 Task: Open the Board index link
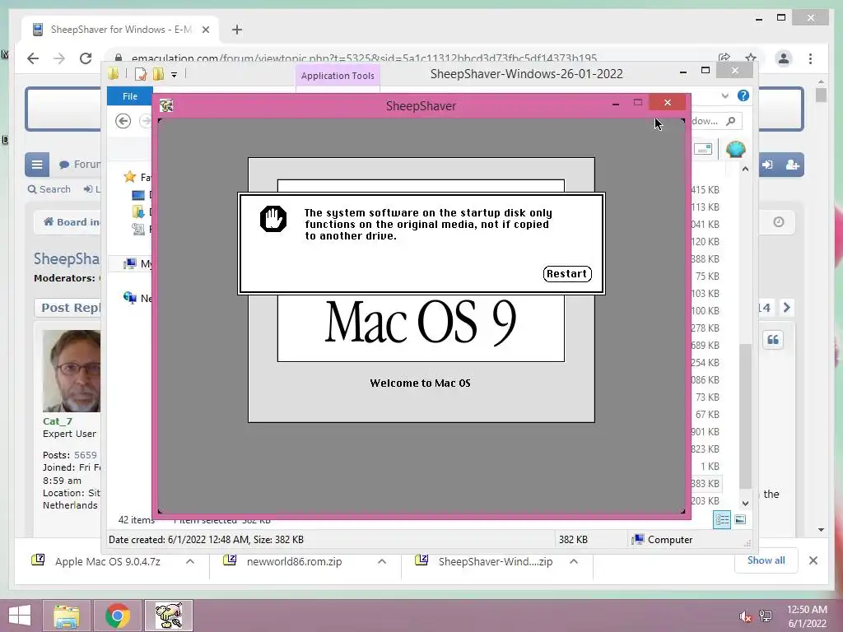(71, 222)
